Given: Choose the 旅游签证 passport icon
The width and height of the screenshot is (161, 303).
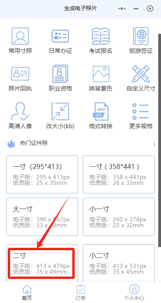Looking at the screenshot, I should coord(141,36).
